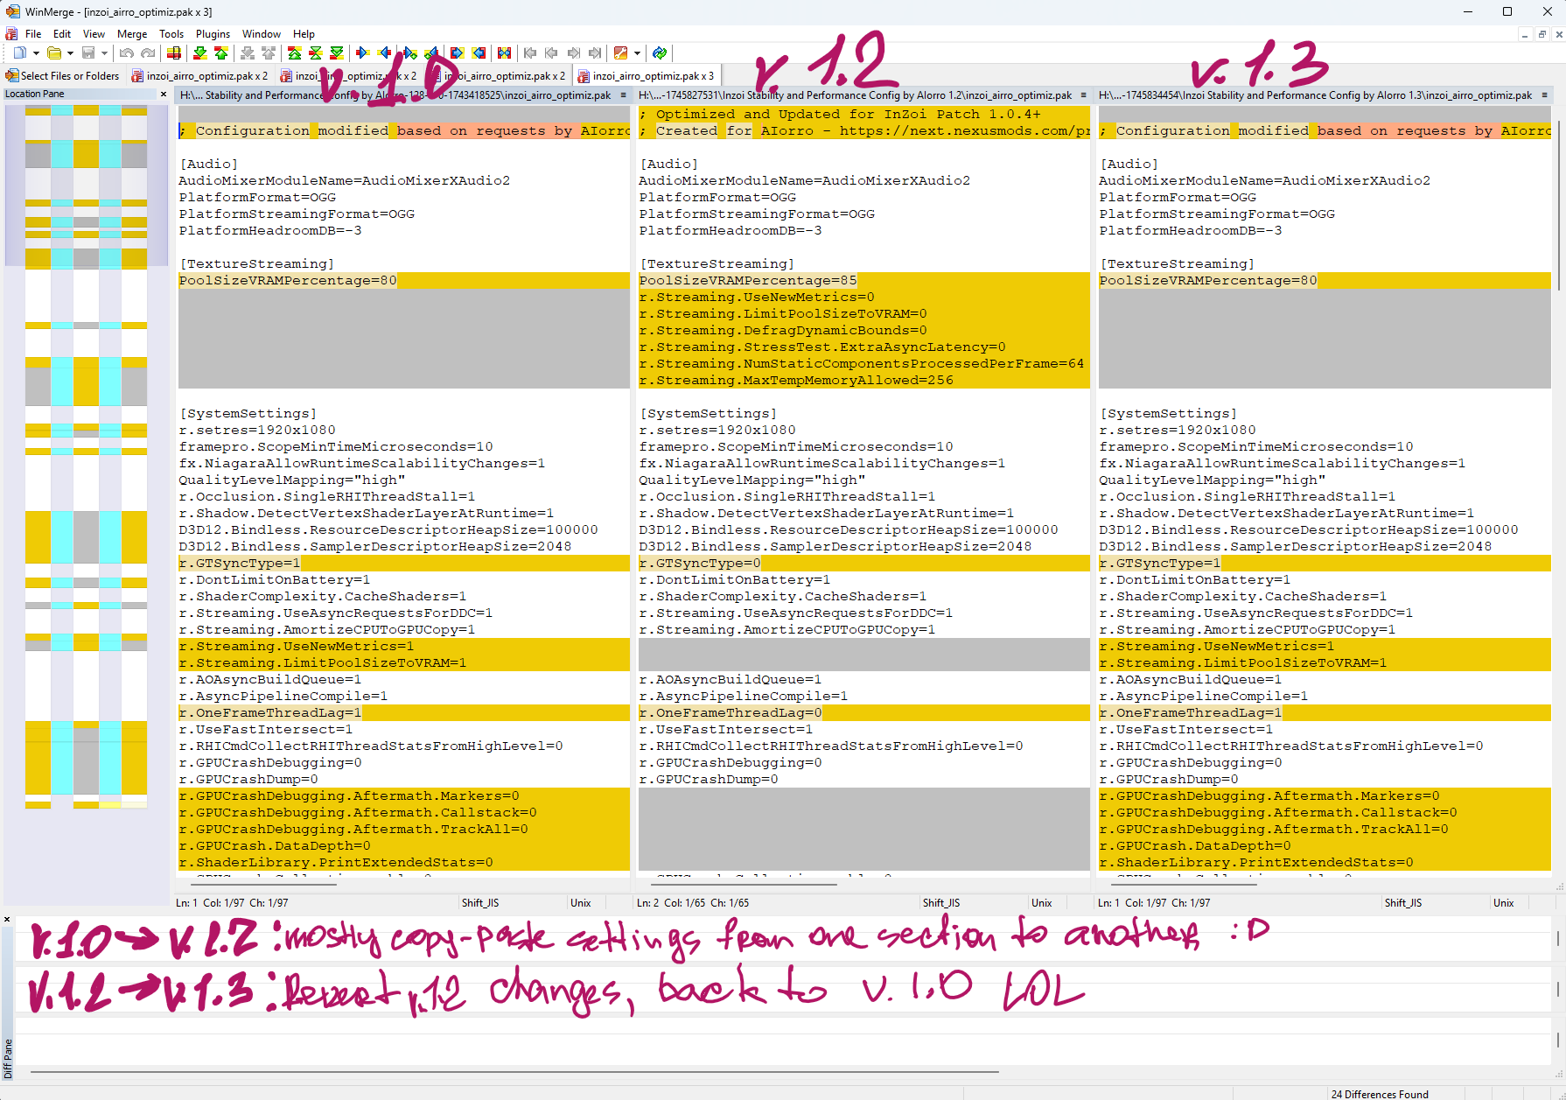This screenshot has height=1100, width=1566.
Task: Click the Open folder toolbar icon
Action: (53, 53)
